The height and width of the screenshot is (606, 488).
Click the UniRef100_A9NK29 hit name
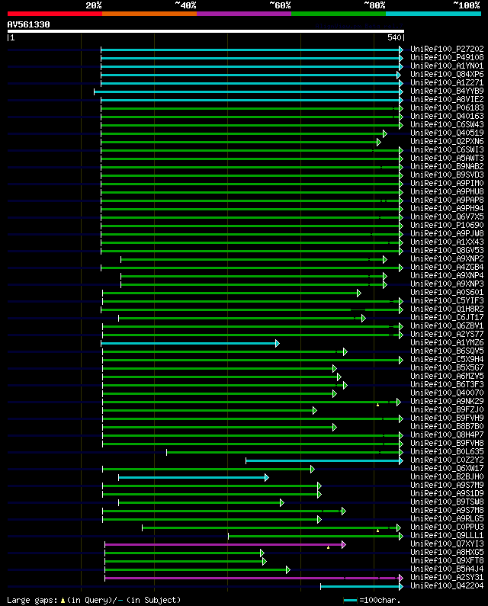click(x=447, y=402)
